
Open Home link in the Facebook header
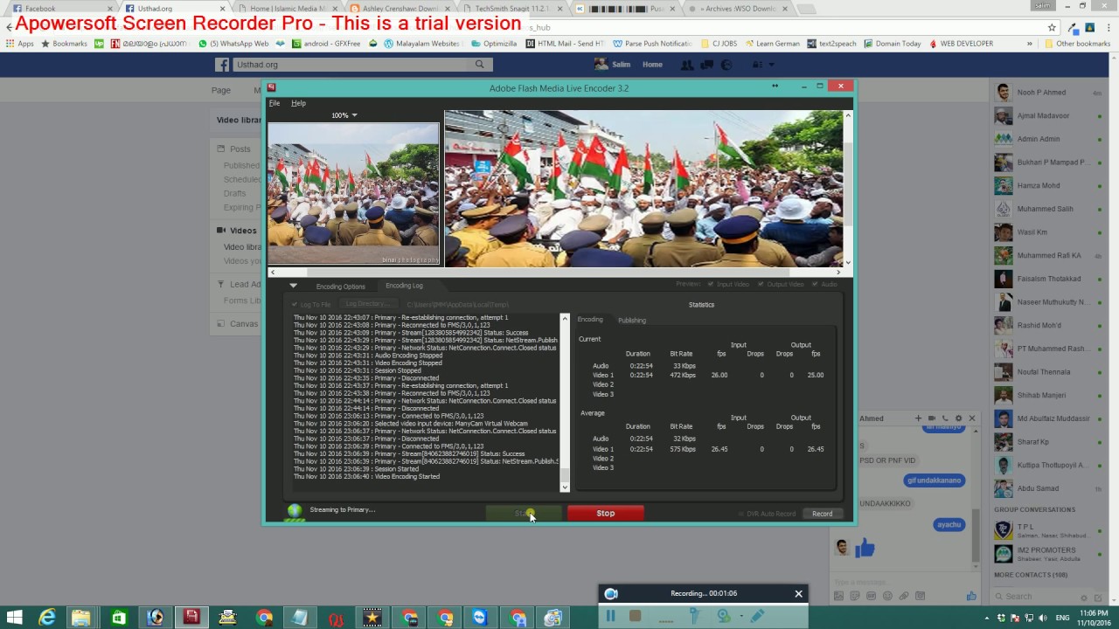coord(652,65)
